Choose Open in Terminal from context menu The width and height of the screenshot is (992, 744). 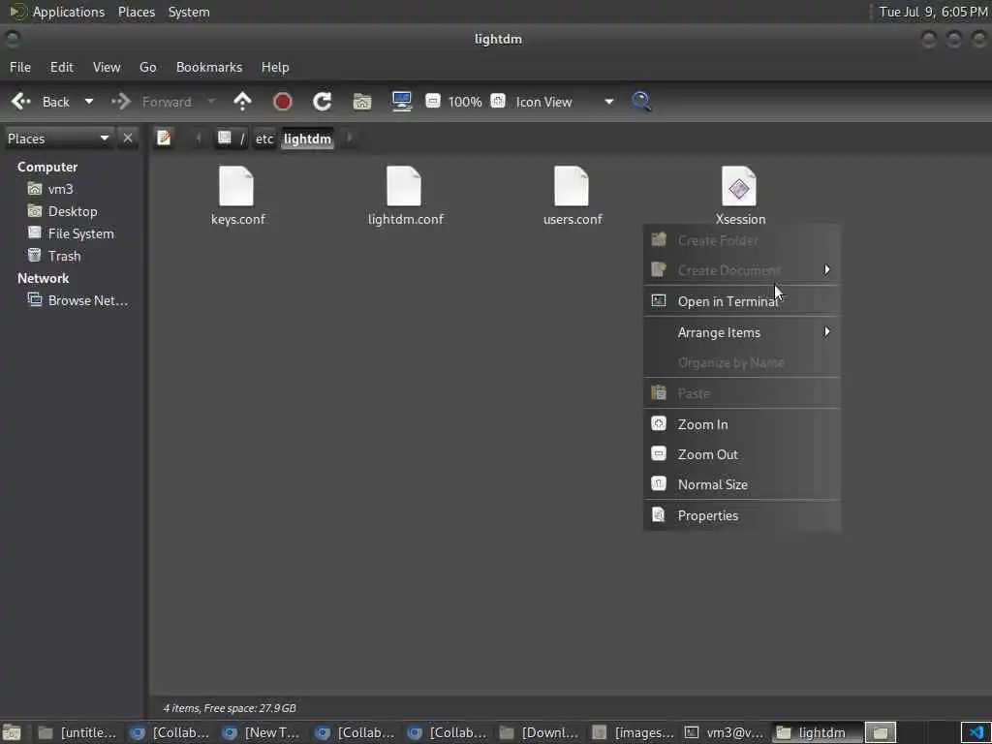(x=742, y=301)
